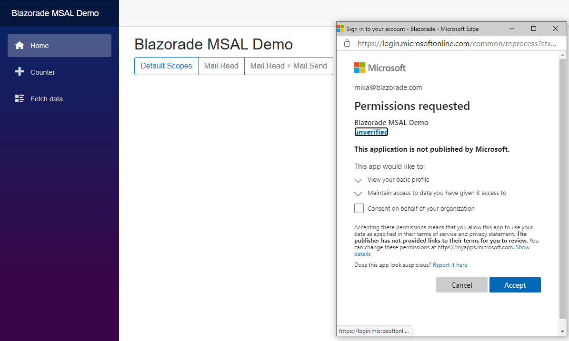Click the popup vertical scrollbar thumb
Viewport: 569px width, 341px height.
click(x=562, y=188)
